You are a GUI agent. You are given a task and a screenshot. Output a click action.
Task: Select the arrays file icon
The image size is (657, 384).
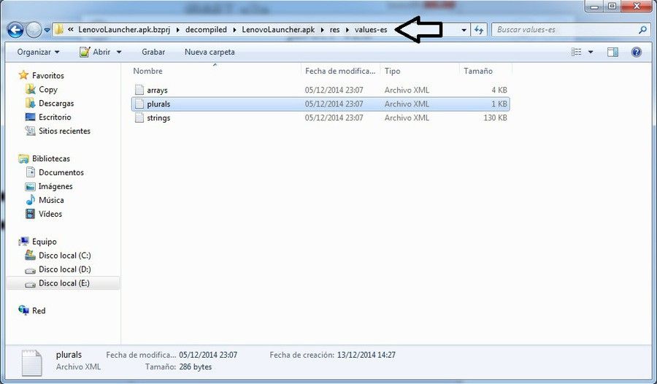click(139, 90)
